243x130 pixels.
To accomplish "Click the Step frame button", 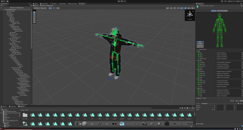I will [x=125, y=1].
